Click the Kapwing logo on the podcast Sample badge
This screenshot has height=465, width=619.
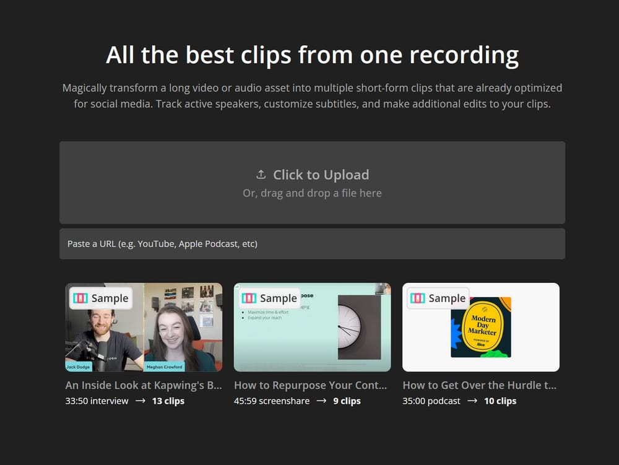418,298
